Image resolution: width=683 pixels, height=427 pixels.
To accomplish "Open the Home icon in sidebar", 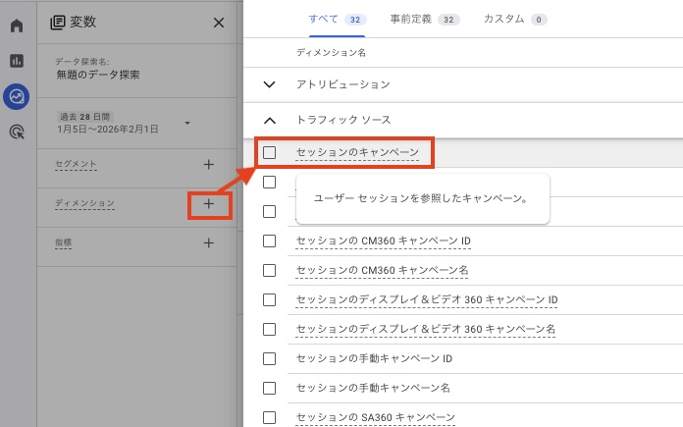I will (17, 26).
